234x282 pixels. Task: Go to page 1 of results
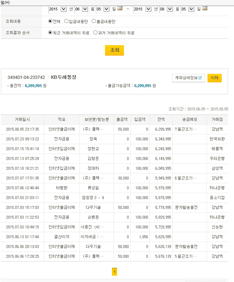point(114,272)
